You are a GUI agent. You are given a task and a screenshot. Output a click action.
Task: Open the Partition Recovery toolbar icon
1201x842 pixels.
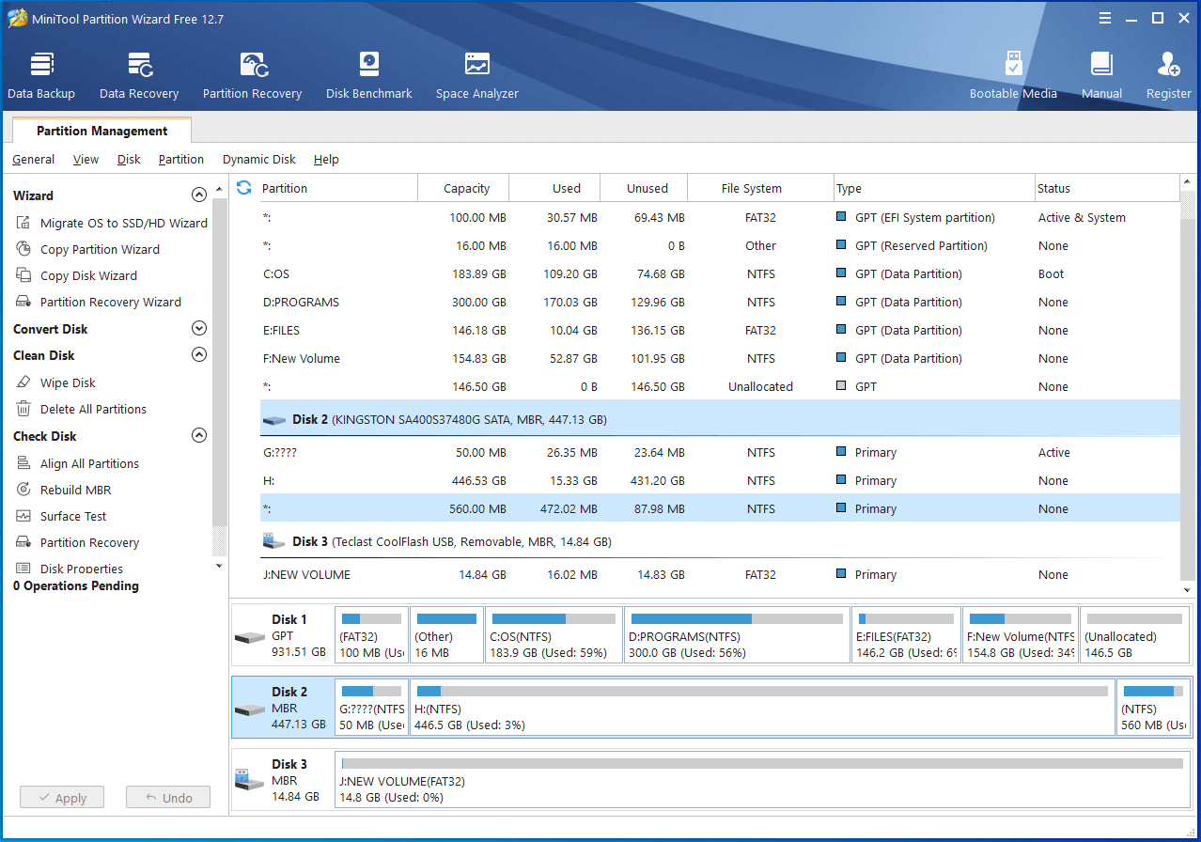[252, 76]
